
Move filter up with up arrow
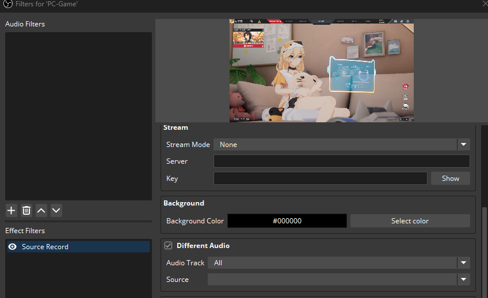click(41, 211)
